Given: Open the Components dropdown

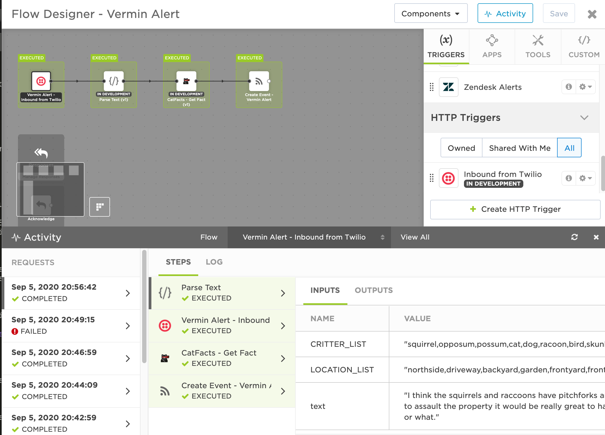Looking at the screenshot, I should [430, 13].
